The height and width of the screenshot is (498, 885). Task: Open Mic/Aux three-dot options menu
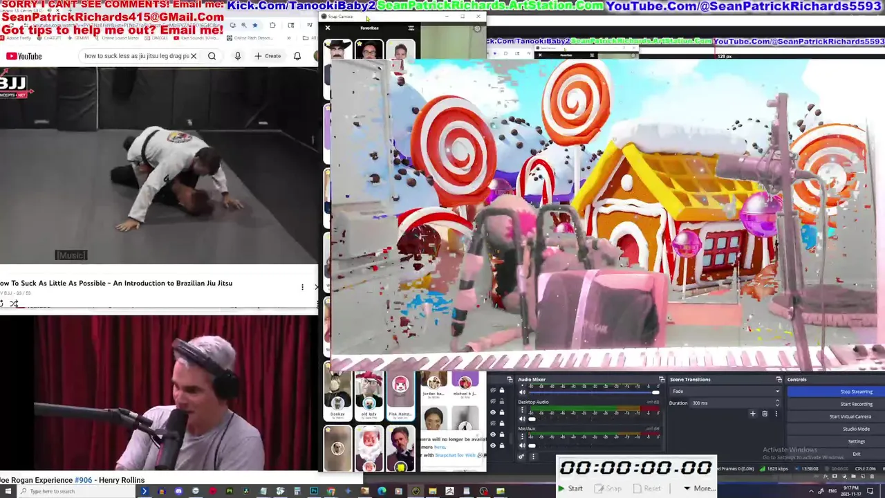tap(522, 436)
